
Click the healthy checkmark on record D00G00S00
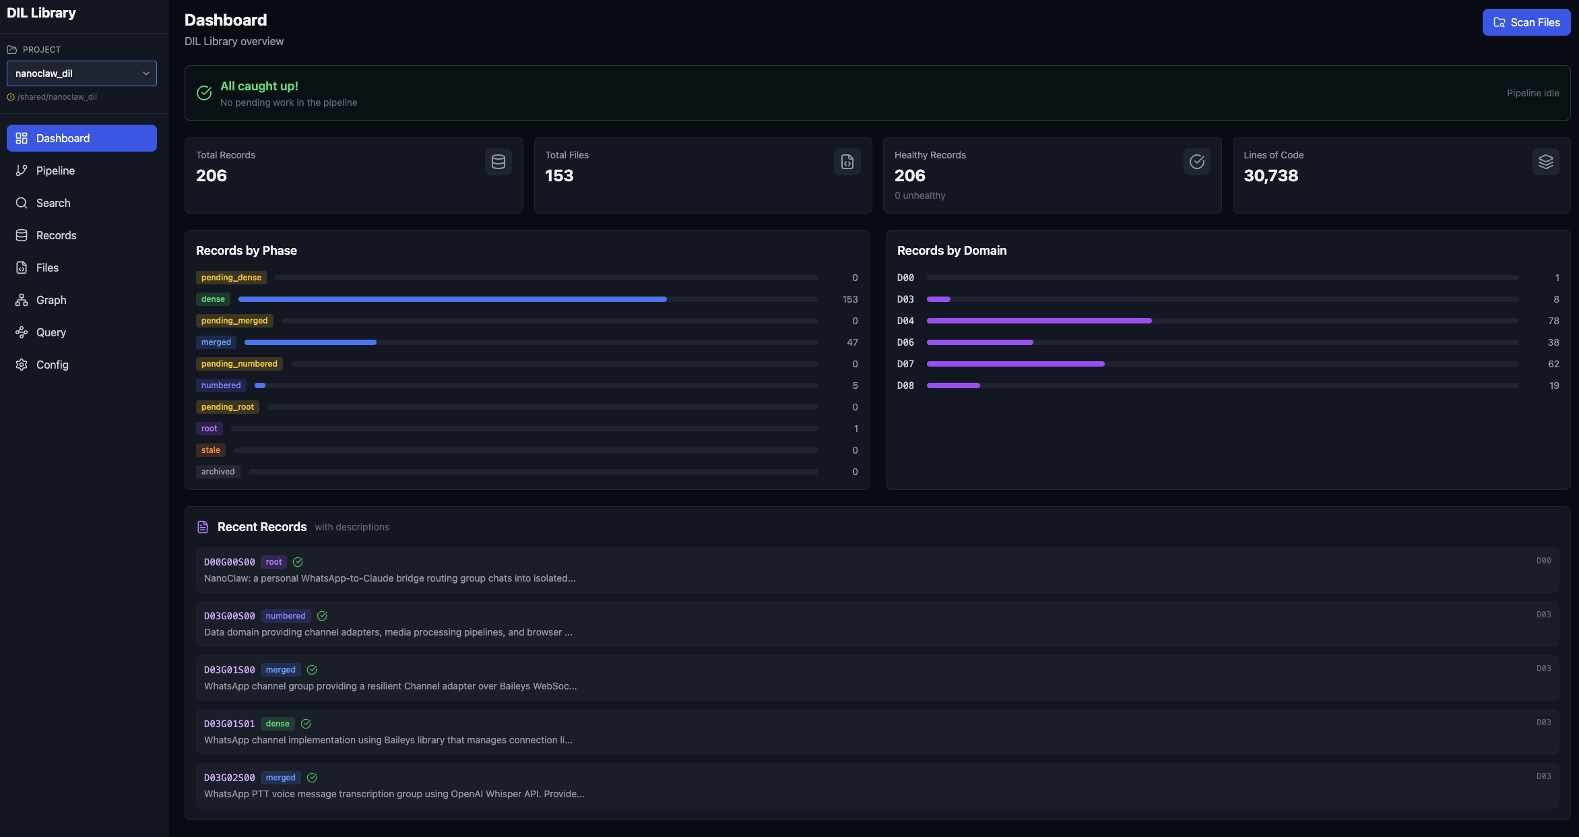[298, 561]
